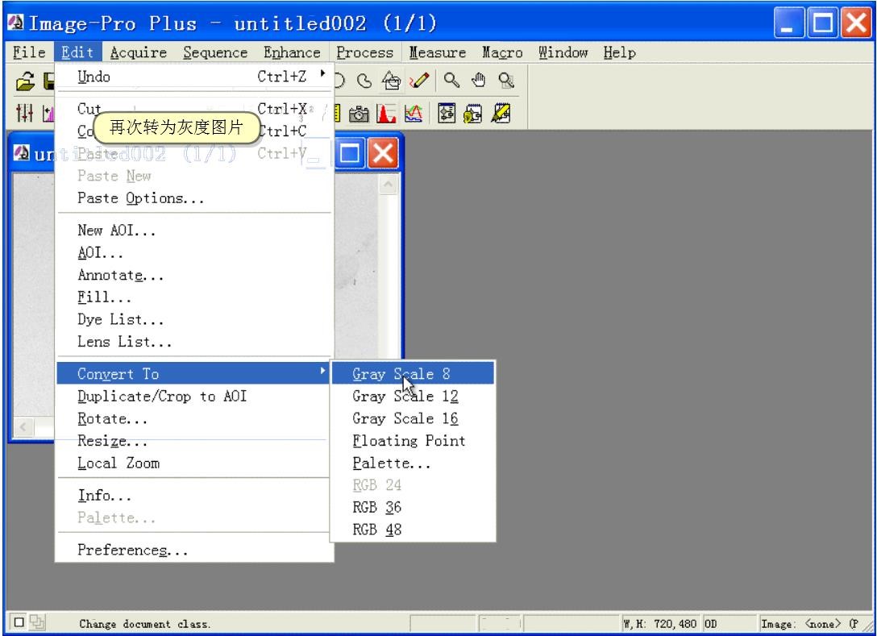Select the AOI... menu entry
Image resolution: width=877 pixels, height=636 pixels.
(194, 252)
